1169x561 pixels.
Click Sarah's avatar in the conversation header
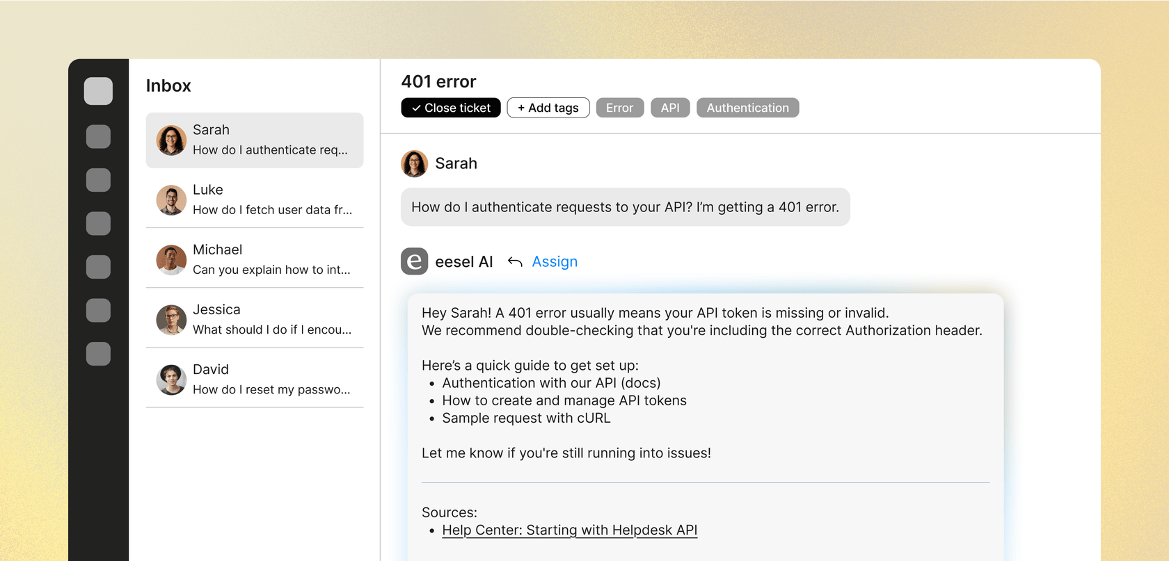point(414,164)
